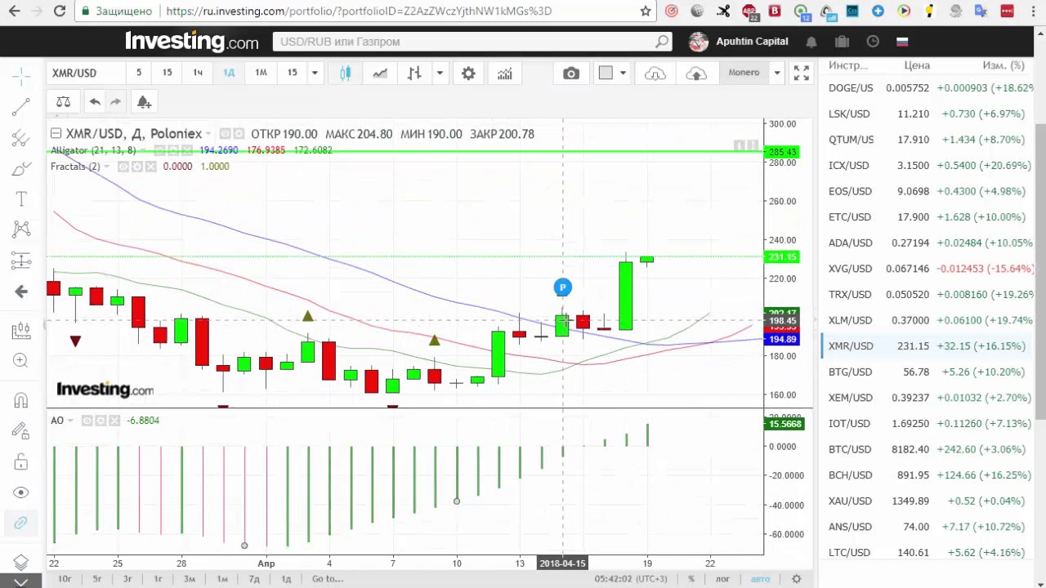1046x588 pixels.
Task: Click the site search input field
Action: pyautogui.click(x=472, y=42)
